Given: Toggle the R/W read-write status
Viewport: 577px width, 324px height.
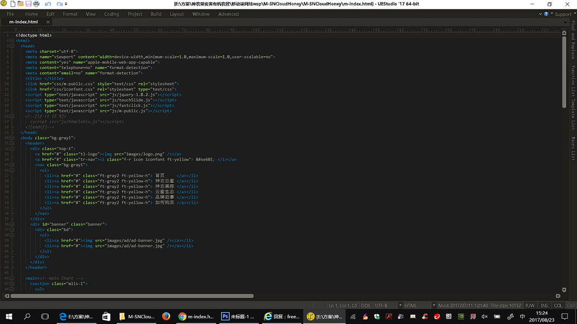Looking at the screenshot, I should pos(530,306).
